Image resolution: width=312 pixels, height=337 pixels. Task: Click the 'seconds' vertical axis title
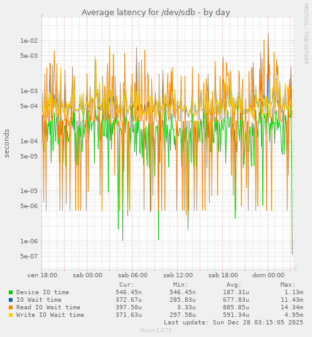pos(7,143)
